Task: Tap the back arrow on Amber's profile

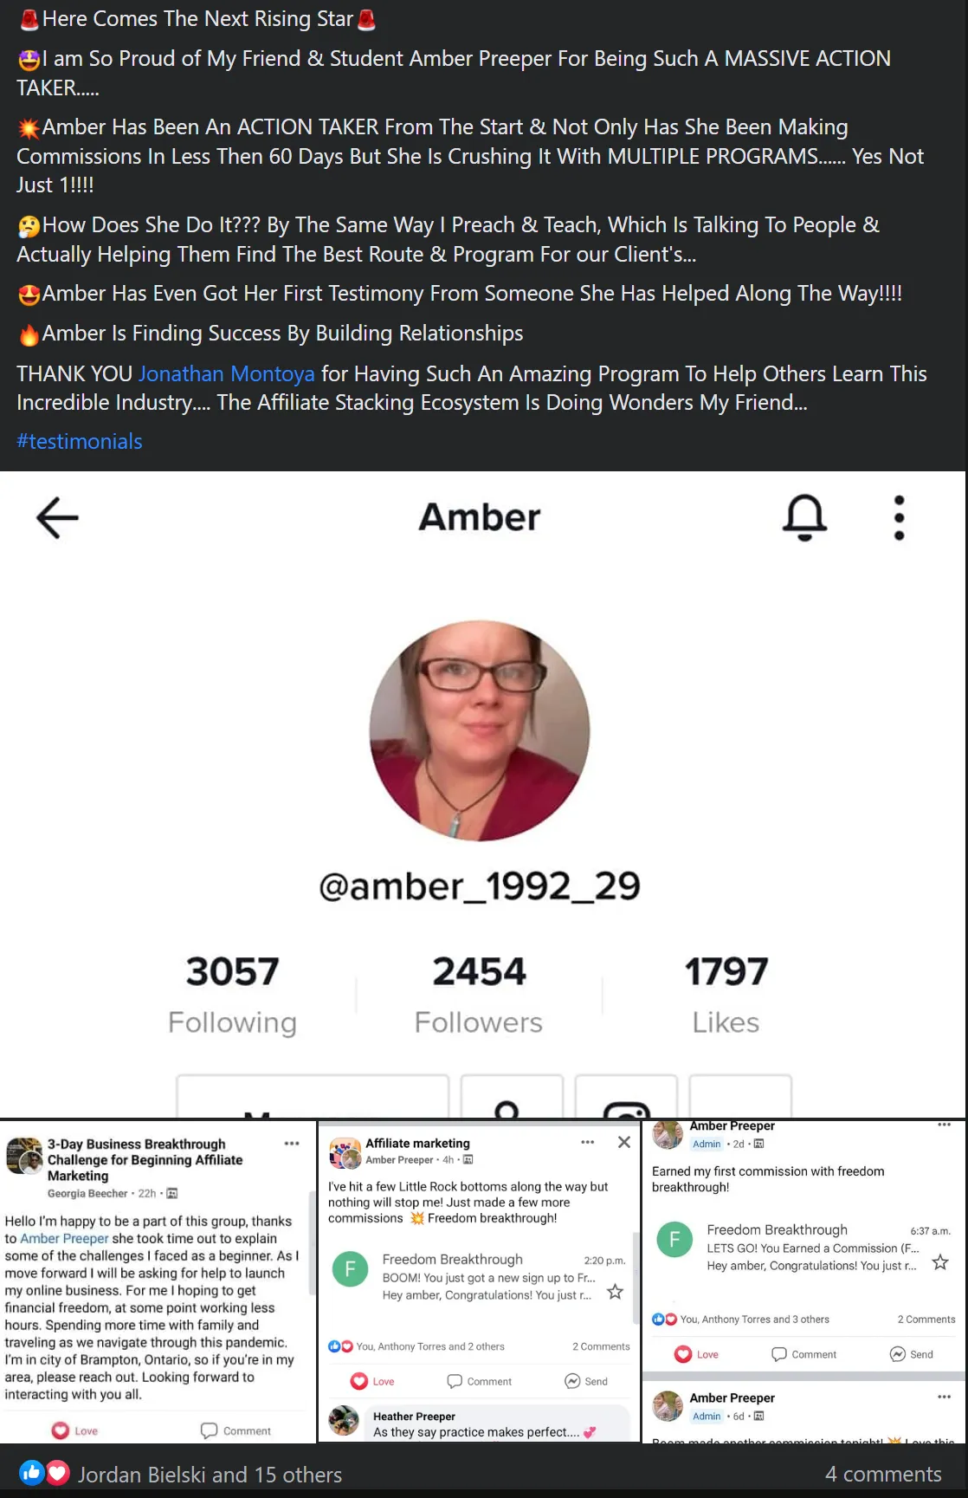Action: click(x=57, y=517)
